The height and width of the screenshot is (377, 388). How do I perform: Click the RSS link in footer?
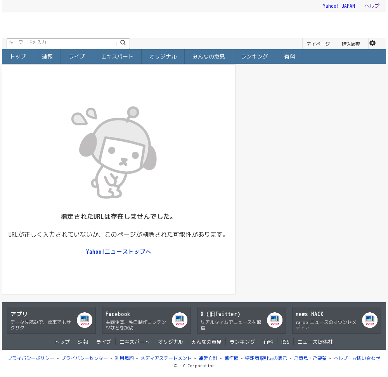(285, 342)
